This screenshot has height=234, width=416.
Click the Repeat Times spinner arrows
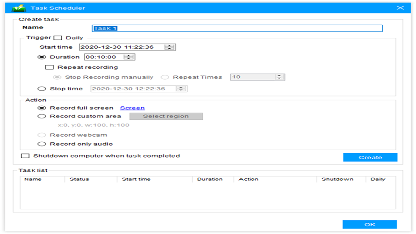[279, 77]
